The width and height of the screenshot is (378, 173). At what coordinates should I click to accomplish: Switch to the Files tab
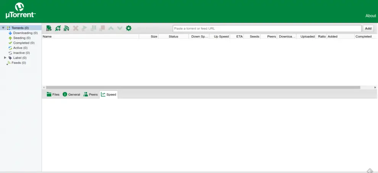tap(53, 94)
